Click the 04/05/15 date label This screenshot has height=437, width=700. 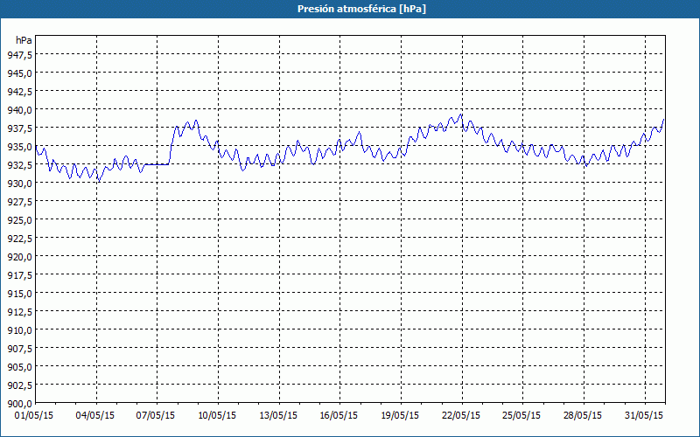click(x=95, y=415)
